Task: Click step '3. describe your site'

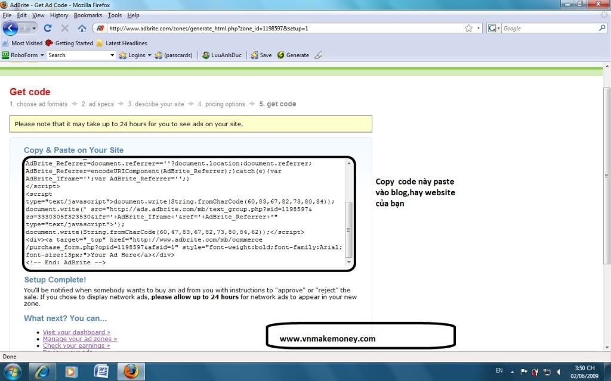Action: [156, 104]
